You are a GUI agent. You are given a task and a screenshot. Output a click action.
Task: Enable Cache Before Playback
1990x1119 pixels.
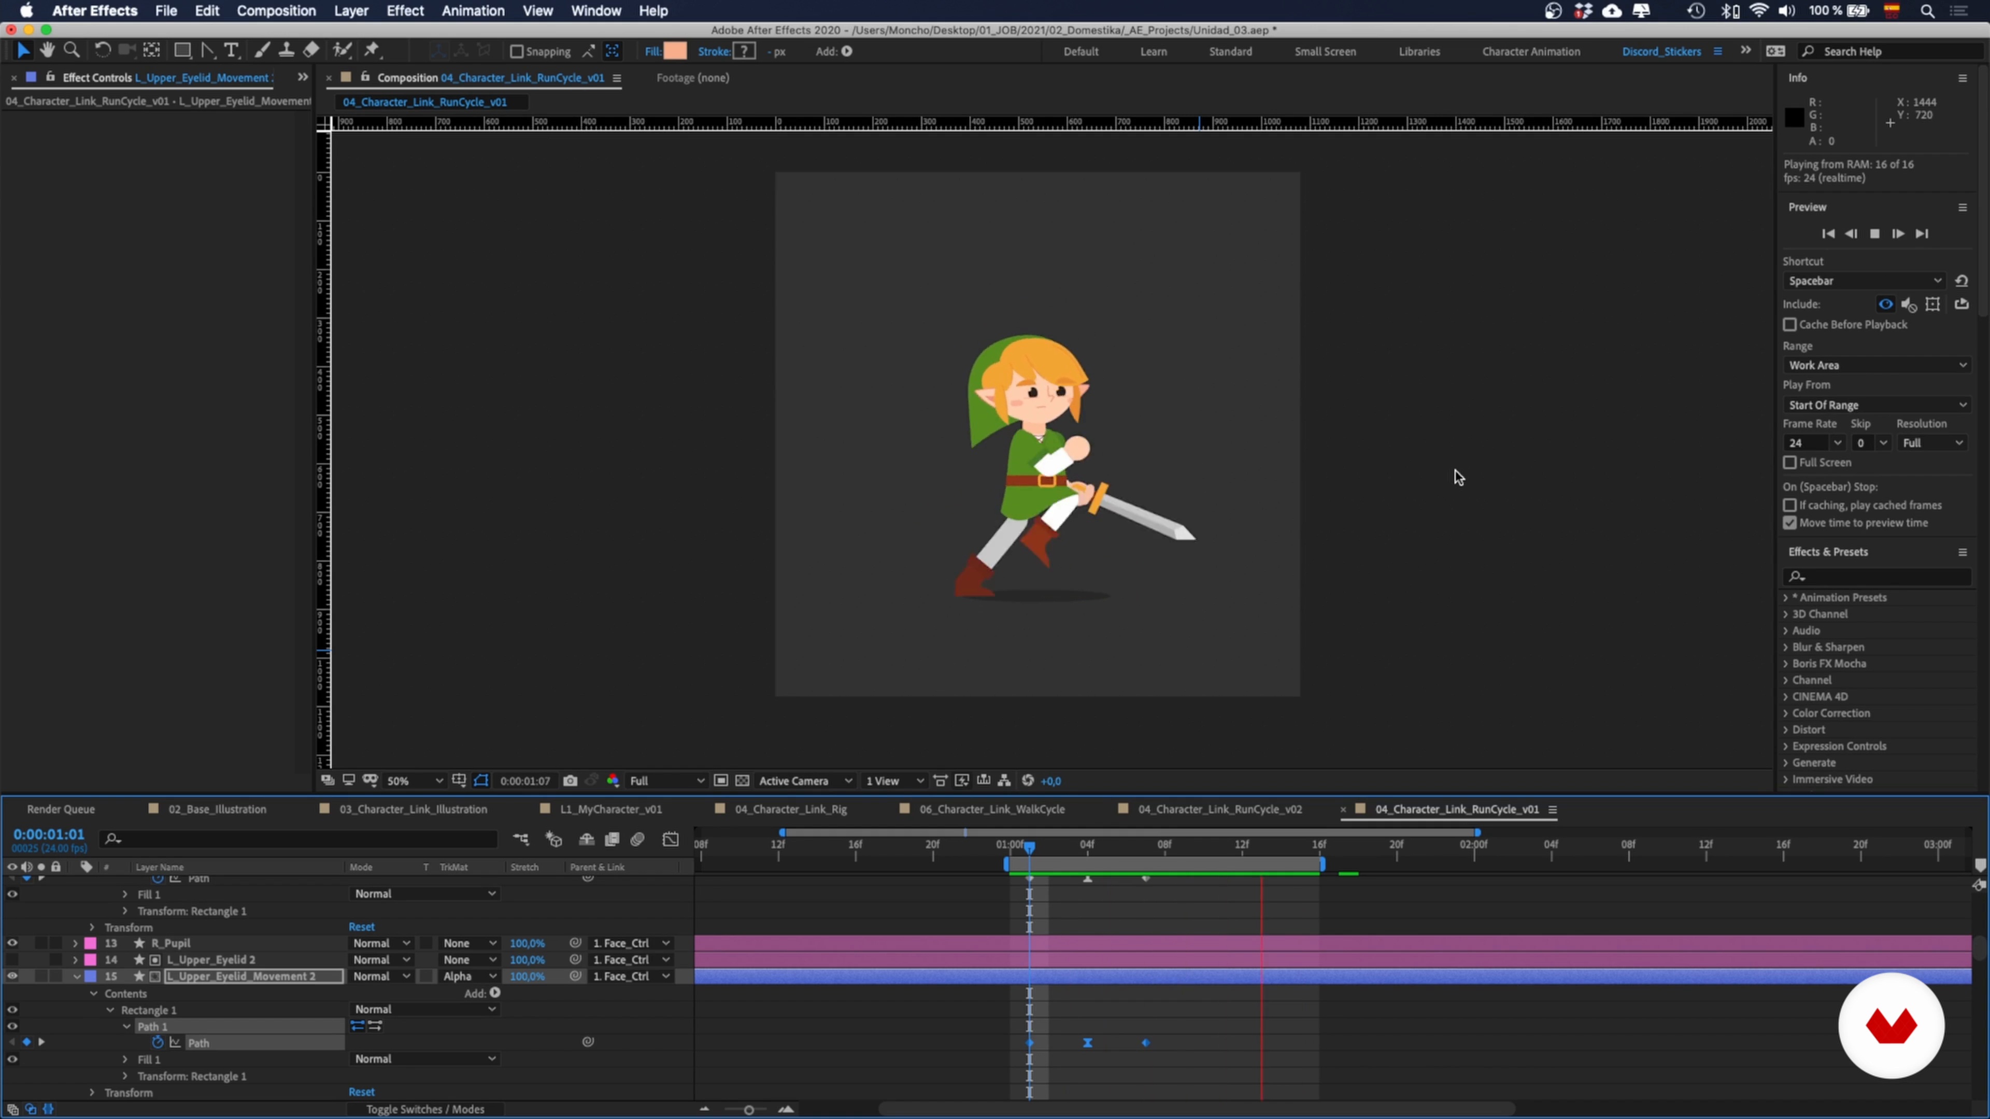(x=1790, y=325)
